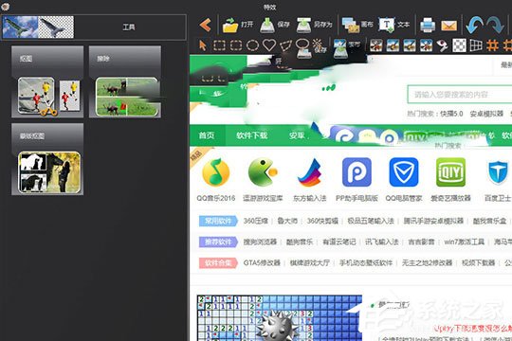The height and width of the screenshot is (341, 512).
Task: Select the rectangular marquee selection tool
Action: click(x=219, y=45)
